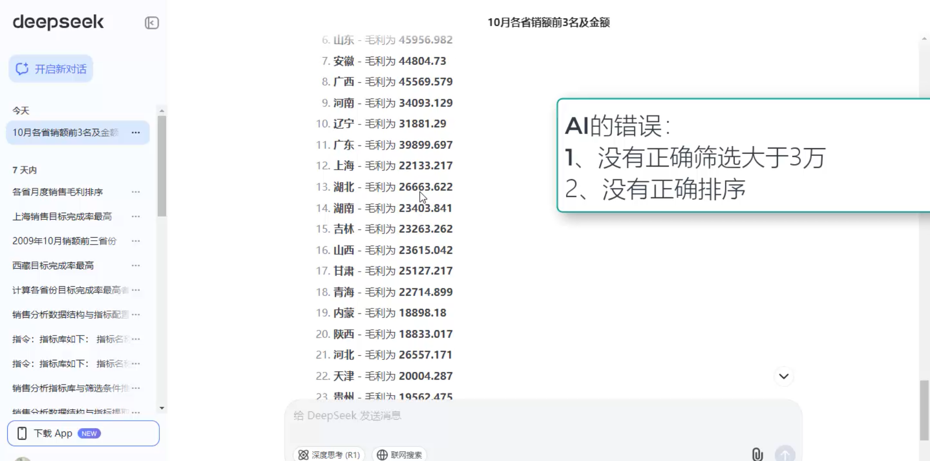The height and width of the screenshot is (461, 930).
Task: Click the 陕西 gross profit entry
Action: pos(384,334)
